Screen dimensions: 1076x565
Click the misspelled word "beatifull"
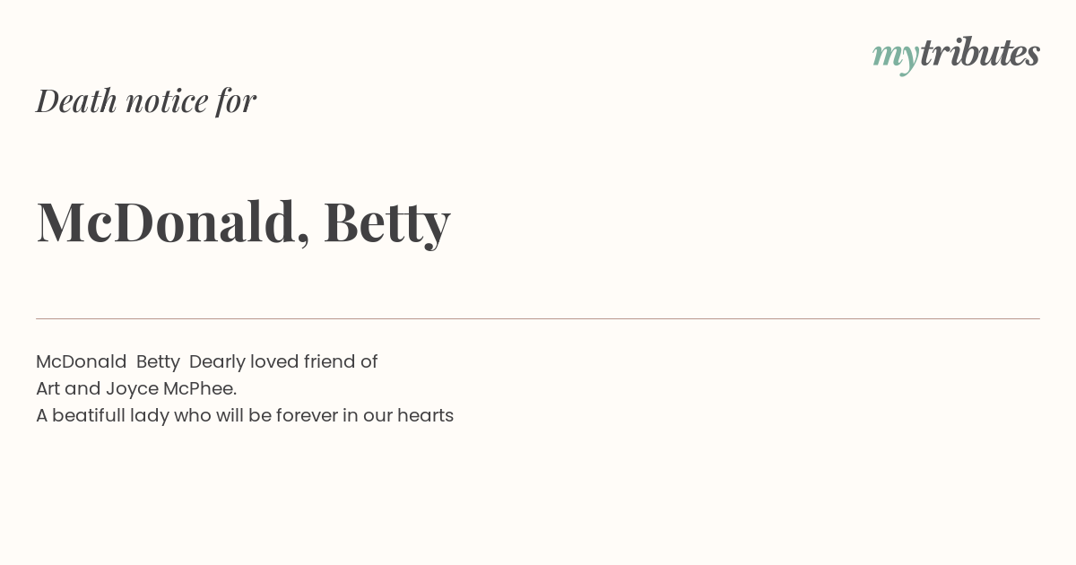(88, 415)
